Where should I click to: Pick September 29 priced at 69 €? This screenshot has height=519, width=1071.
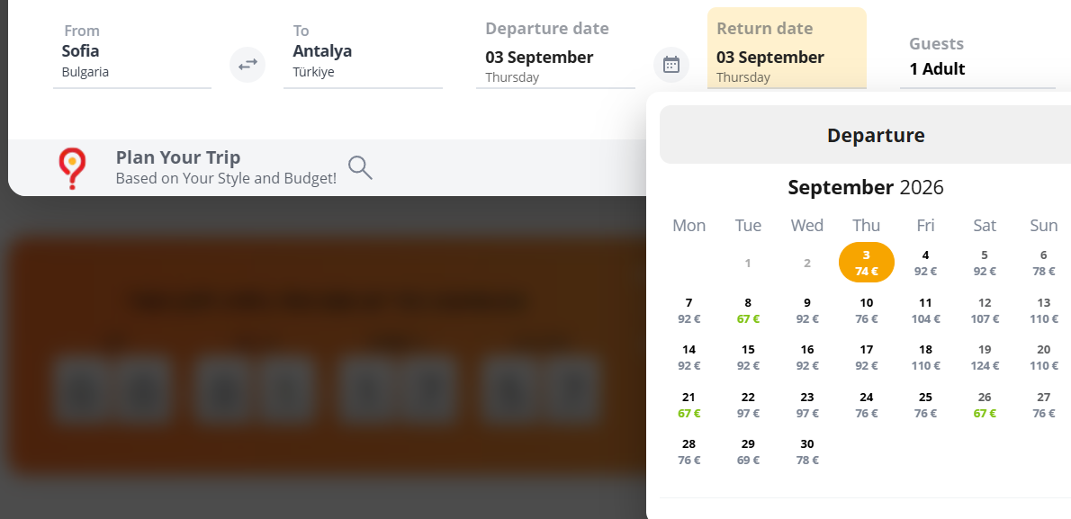click(x=748, y=452)
